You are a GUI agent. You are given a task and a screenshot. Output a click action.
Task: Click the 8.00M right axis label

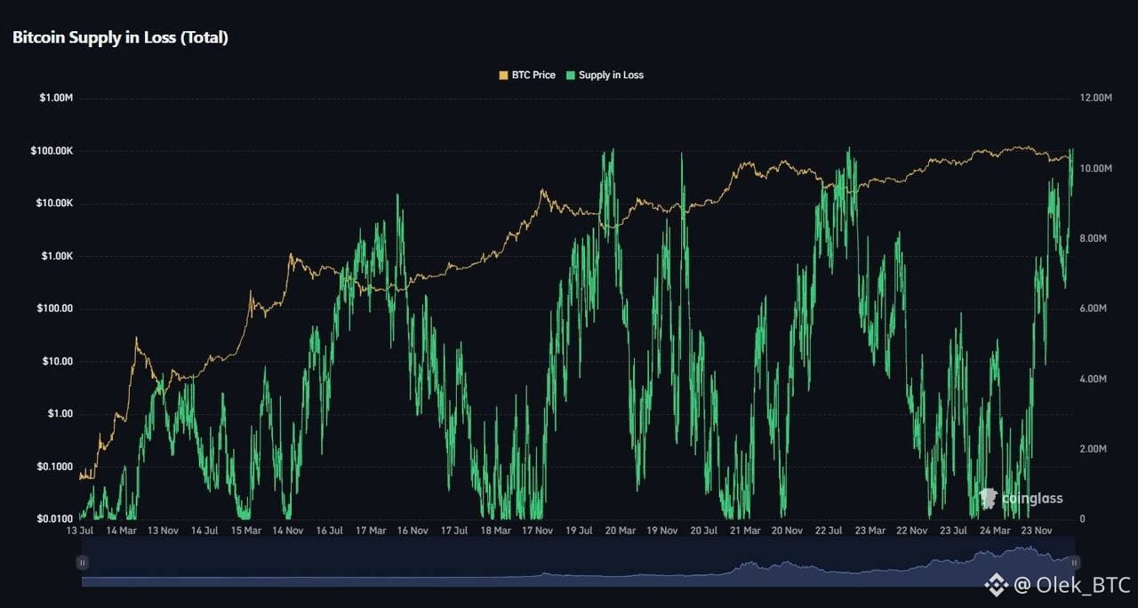pos(1094,238)
